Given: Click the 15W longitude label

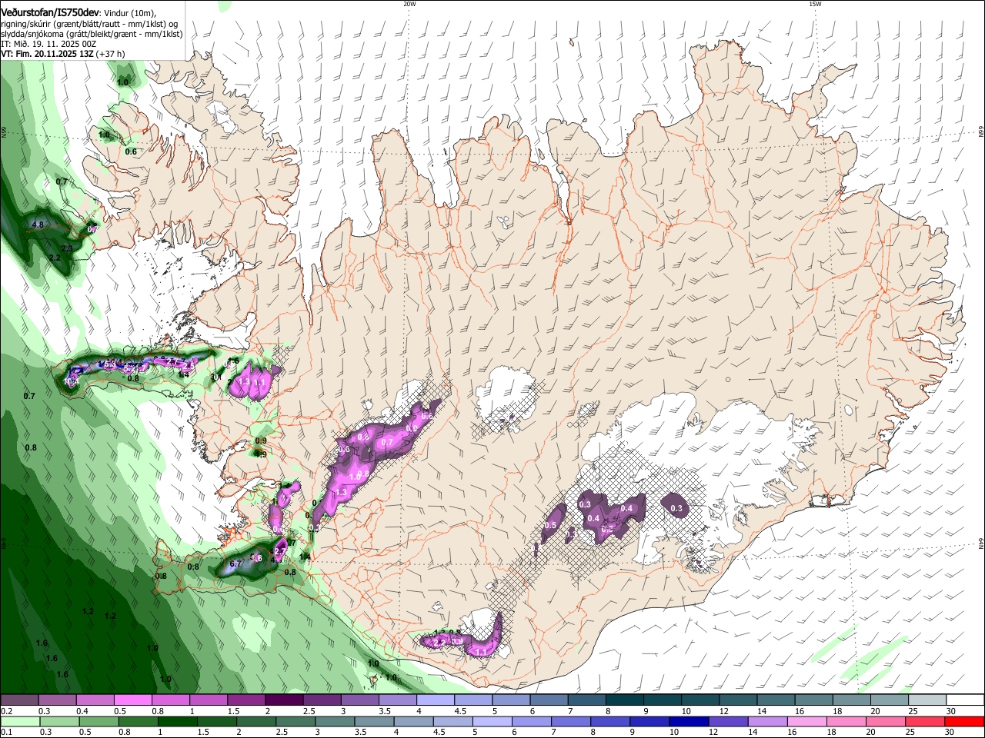Looking at the screenshot, I should (815, 4).
